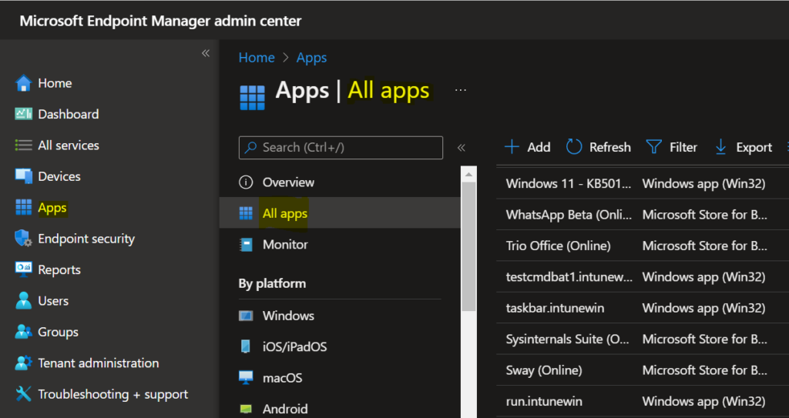Click the Refresh circular arrow icon

coord(573,147)
